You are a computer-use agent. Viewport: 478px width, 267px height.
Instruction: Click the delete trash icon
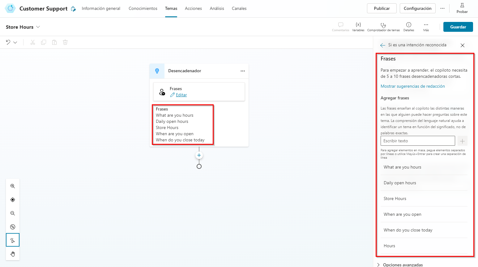65,42
